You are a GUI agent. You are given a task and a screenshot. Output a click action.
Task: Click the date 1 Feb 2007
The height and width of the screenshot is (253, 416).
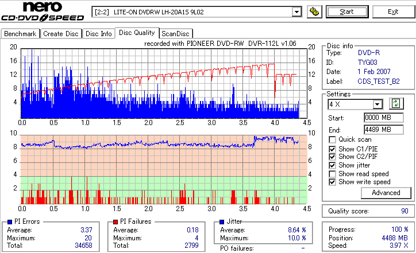tap(374, 72)
